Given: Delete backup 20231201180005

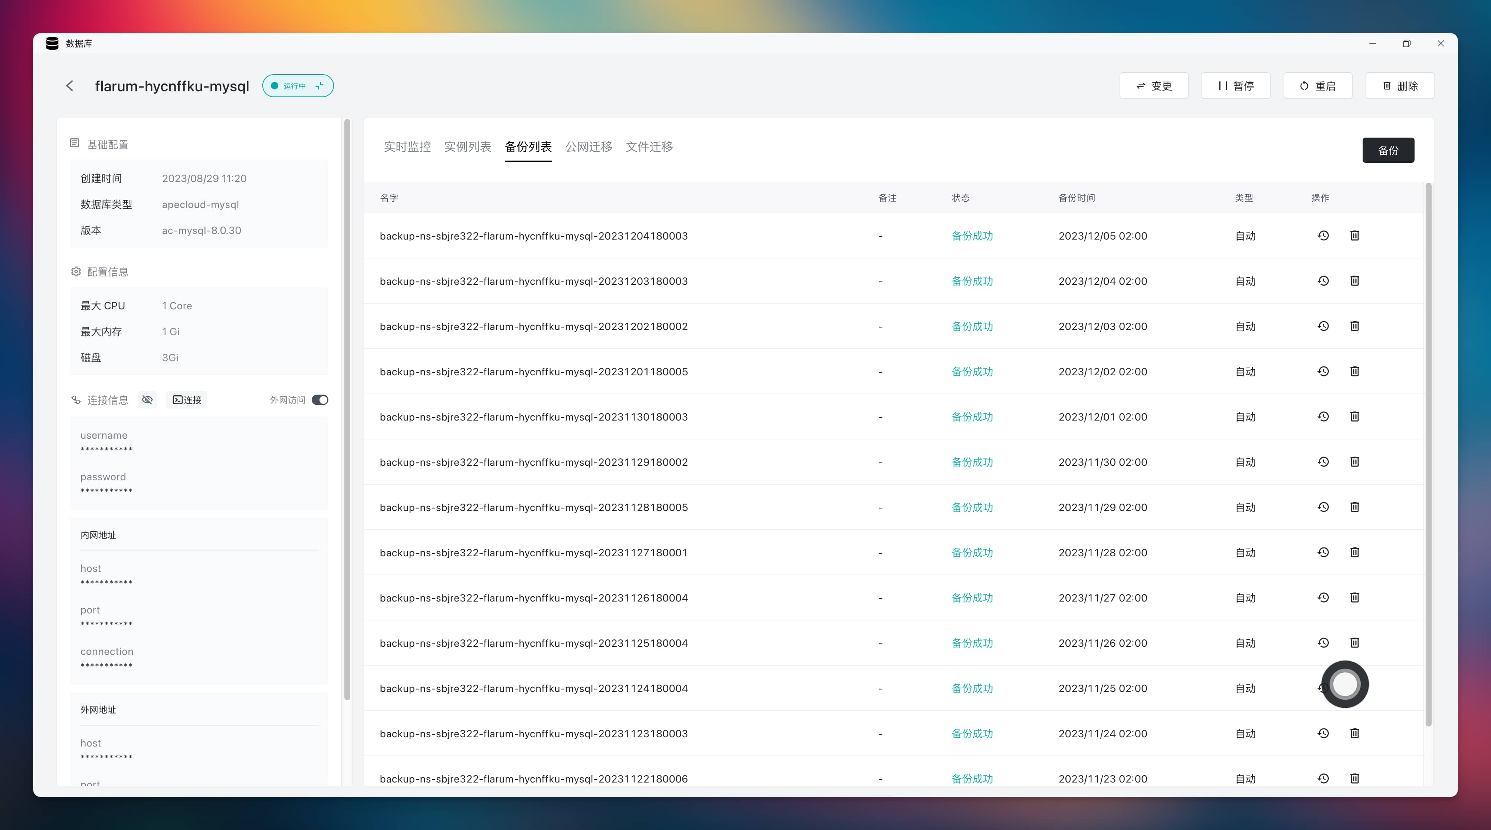Looking at the screenshot, I should click(1354, 371).
